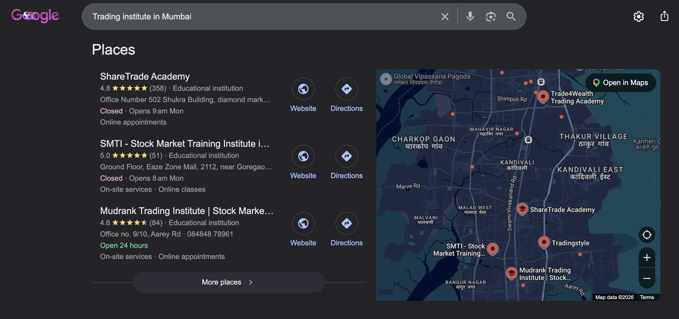Click the Map data ©2026 text
The image size is (679, 319).
coord(614,297)
